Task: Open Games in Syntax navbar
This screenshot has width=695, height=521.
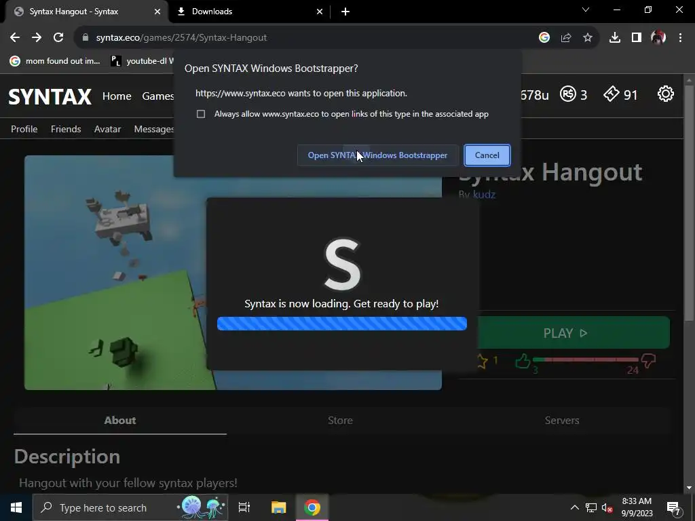Action: (157, 96)
